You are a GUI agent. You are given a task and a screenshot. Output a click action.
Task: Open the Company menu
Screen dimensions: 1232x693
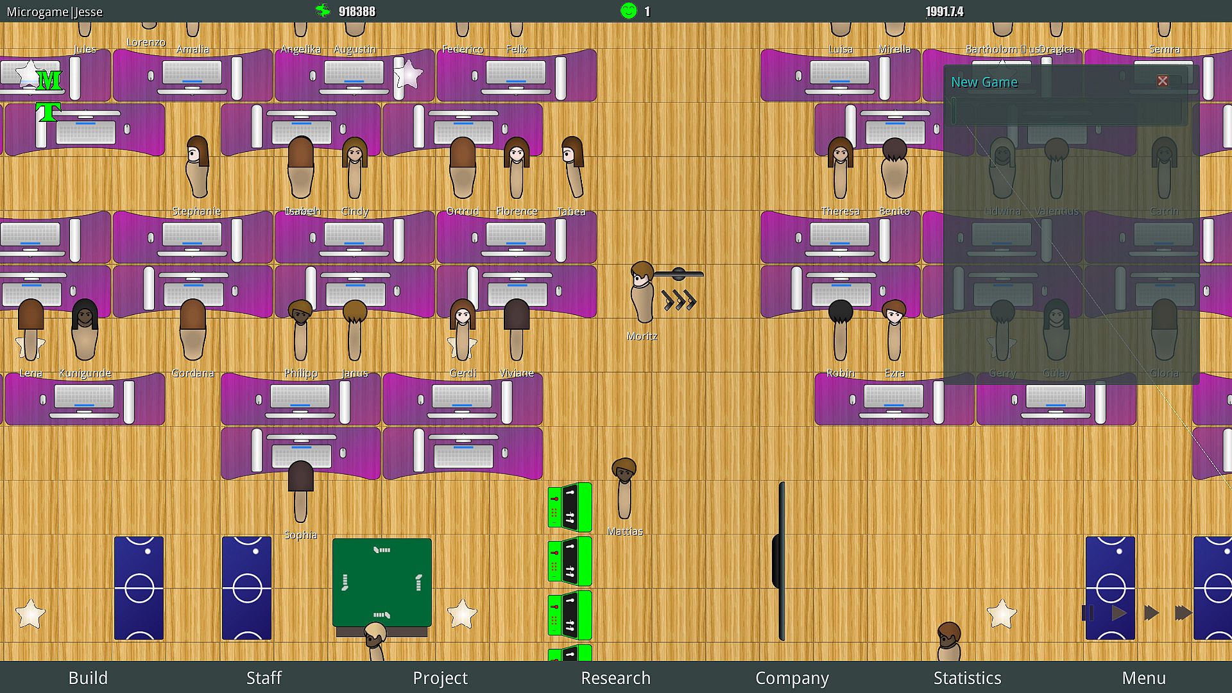pos(792,678)
